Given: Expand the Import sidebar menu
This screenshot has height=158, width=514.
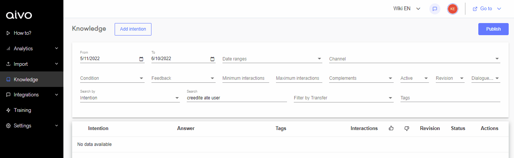Looking at the screenshot, I should pos(57,64).
